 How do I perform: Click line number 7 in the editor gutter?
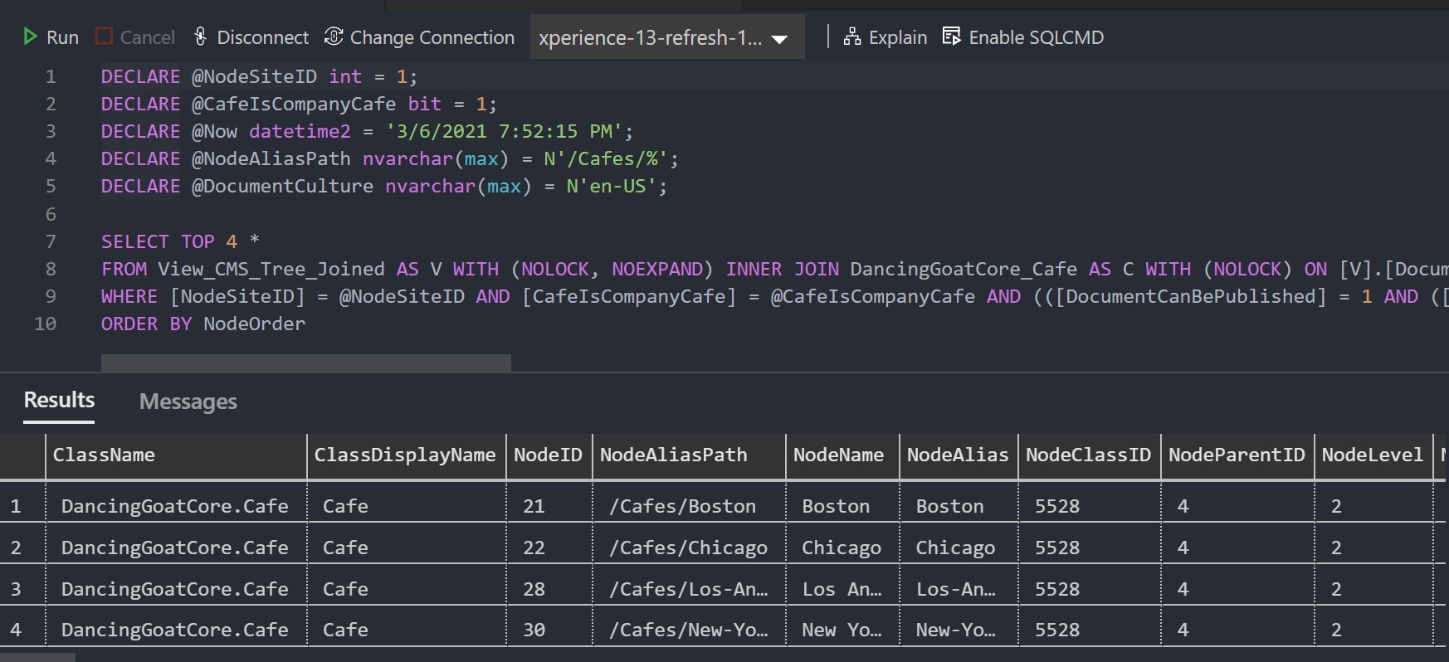pos(51,241)
